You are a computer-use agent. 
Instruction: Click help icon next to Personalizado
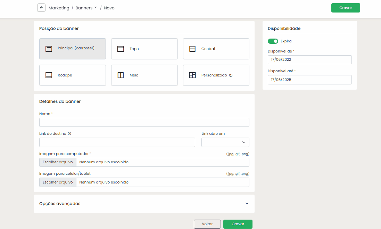tap(231, 75)
